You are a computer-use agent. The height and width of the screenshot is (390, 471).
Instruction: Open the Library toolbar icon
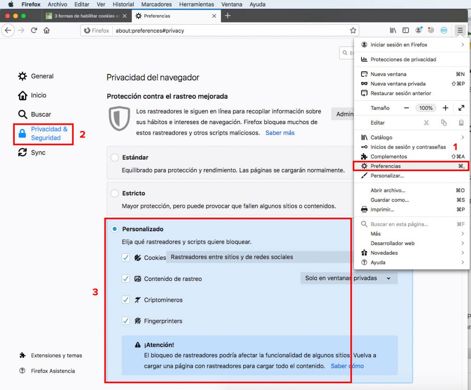393,30
